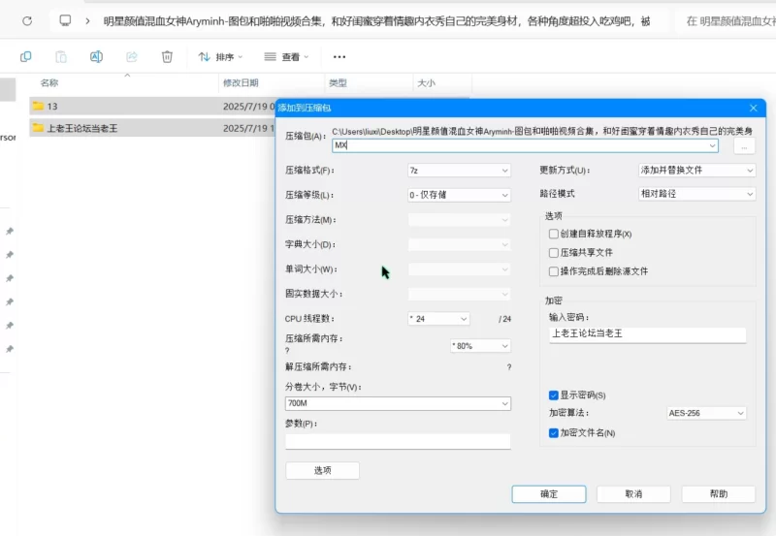The height and width of the screenshot is (536, 776).
Task: Open the three-dot more options menu
Action: click(x=339, y=57)
